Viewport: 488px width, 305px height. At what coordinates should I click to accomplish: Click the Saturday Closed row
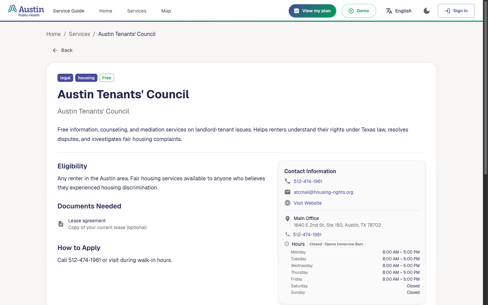coord(355,286)
